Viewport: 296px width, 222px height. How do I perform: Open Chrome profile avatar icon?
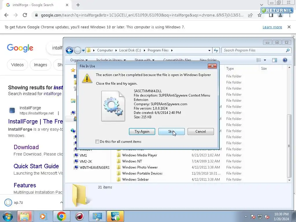tap(280, 15)
